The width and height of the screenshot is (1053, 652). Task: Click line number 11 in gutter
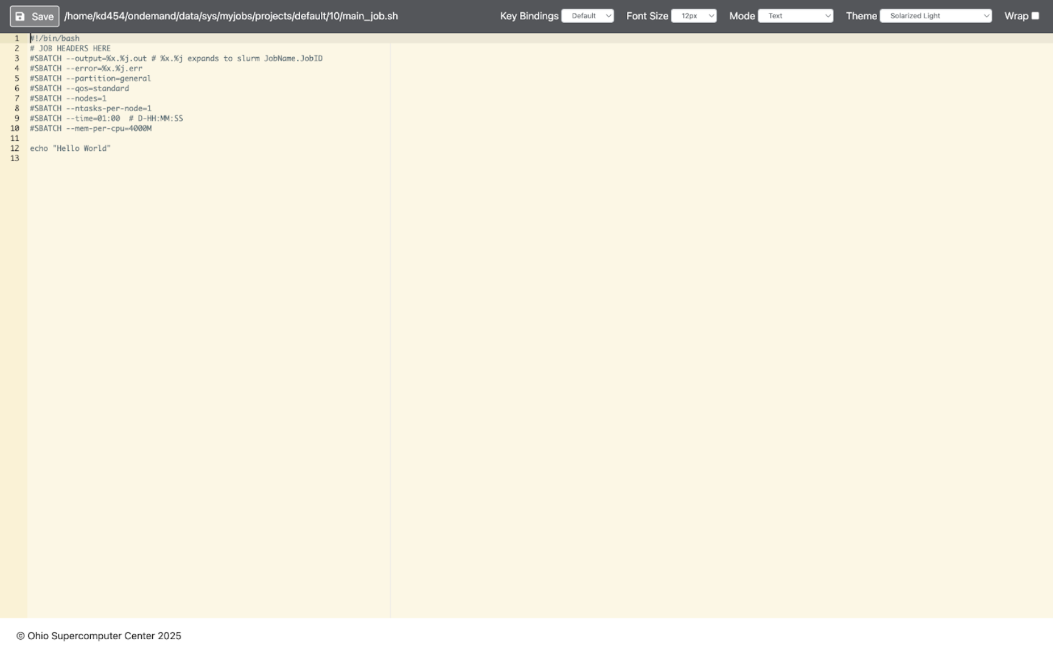15,139
